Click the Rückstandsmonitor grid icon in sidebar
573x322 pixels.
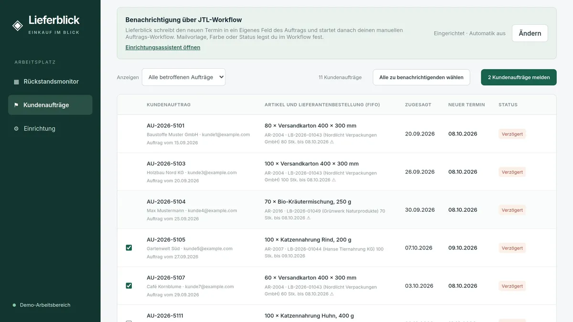tap(16, 82)
